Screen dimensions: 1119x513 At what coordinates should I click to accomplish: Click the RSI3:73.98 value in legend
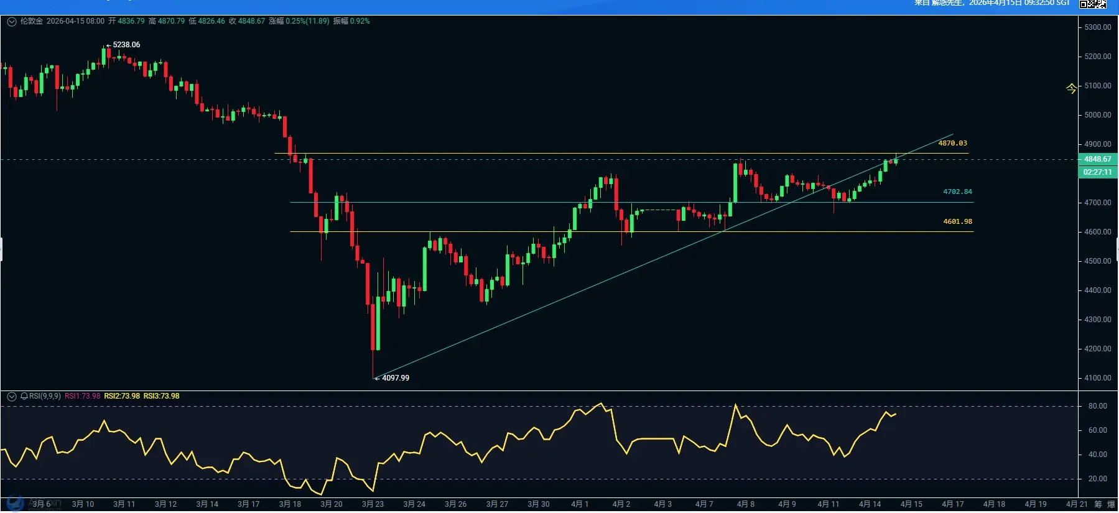pos(161,396)
